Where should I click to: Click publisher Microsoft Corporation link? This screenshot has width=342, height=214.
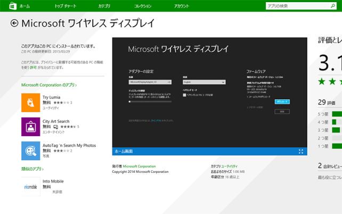click(x=140, y=166)
